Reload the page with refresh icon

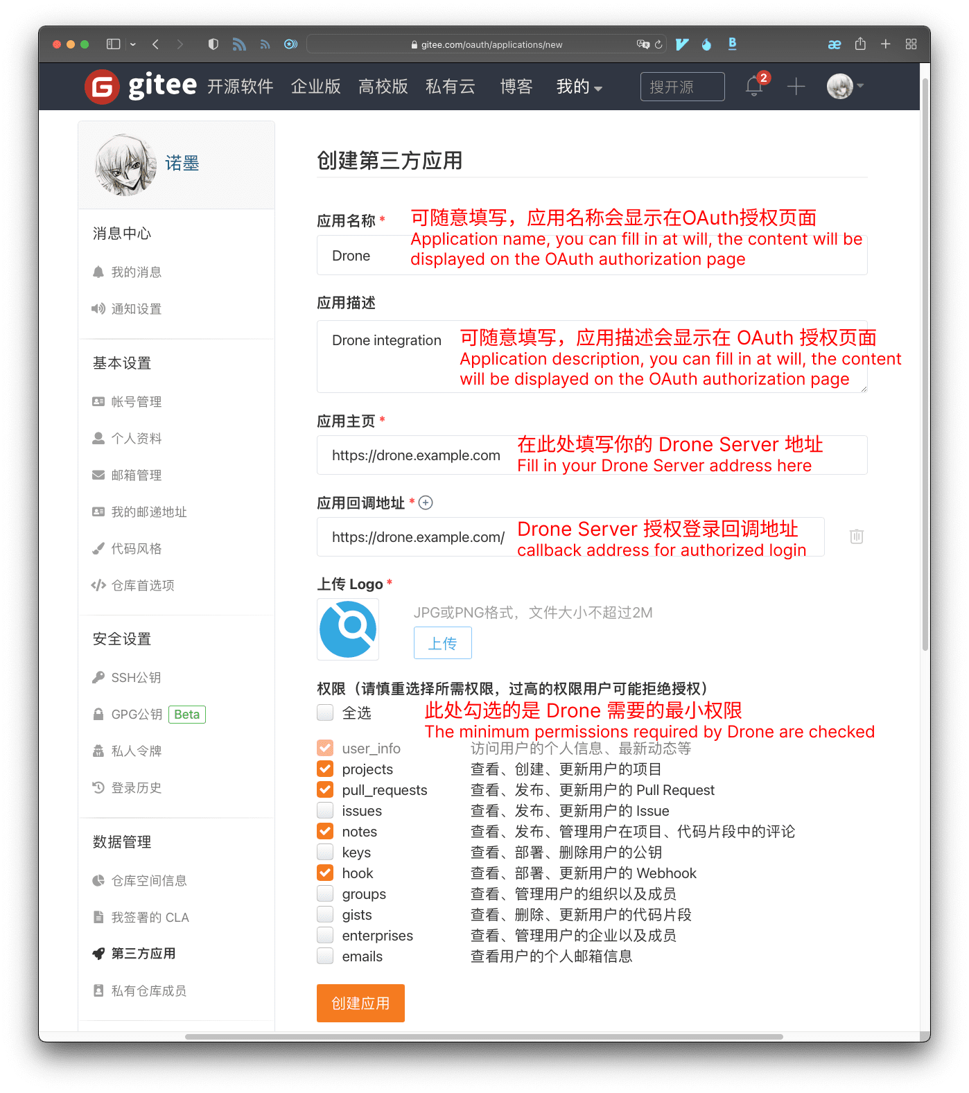[x=658, y=44]
